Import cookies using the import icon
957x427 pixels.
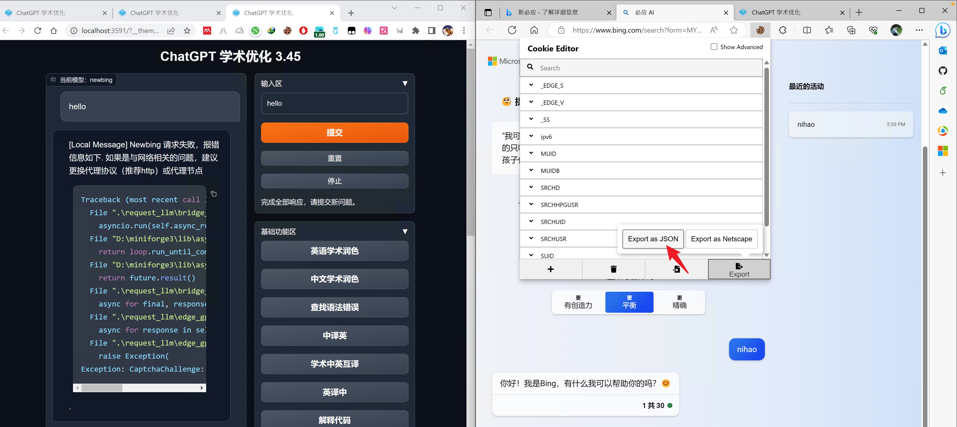click(x=676, y=269)
